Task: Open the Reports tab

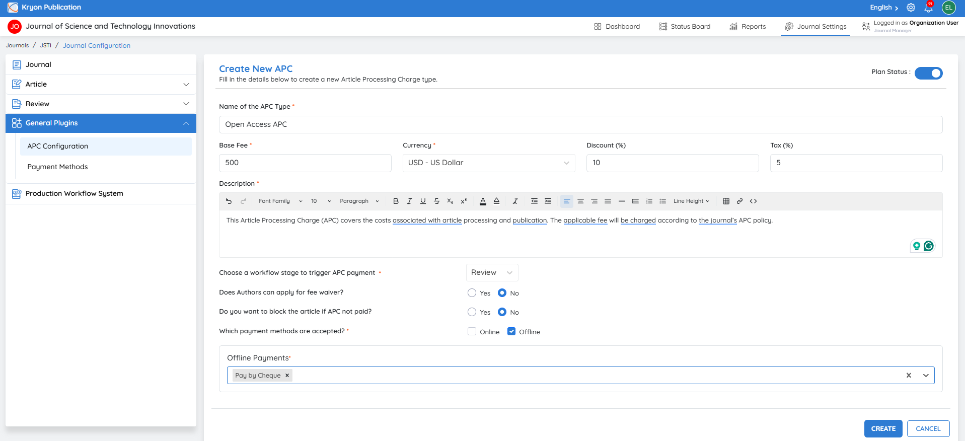Action: [748, 27]
